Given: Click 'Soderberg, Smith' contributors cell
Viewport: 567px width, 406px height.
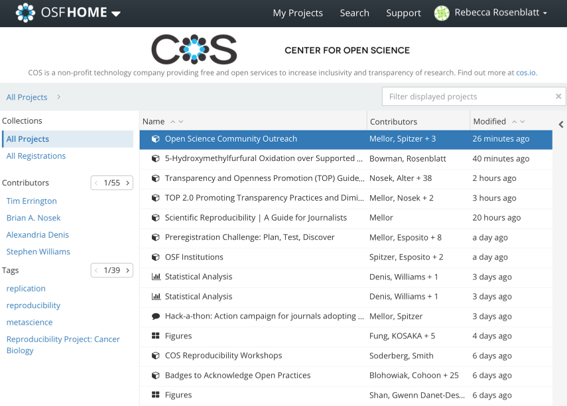Looking at the screenshot, I should (401, 356).
